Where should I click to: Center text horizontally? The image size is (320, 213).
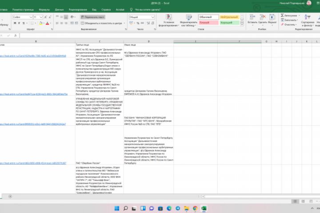point(61,23)
